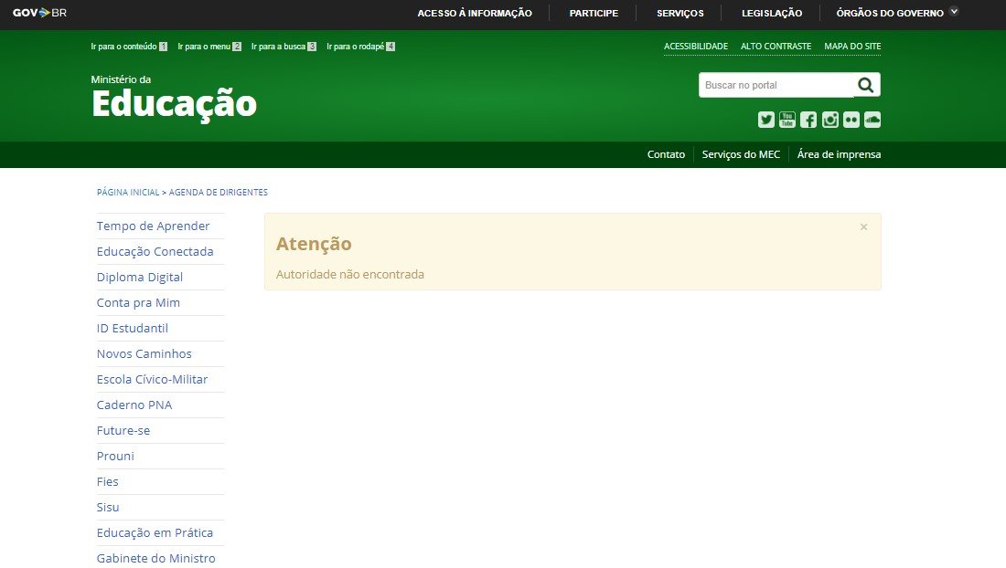This screenshot has width=1006, height=568.
Task: Click the 'Autoridade não encontrada' message
Action: point(350,274)
